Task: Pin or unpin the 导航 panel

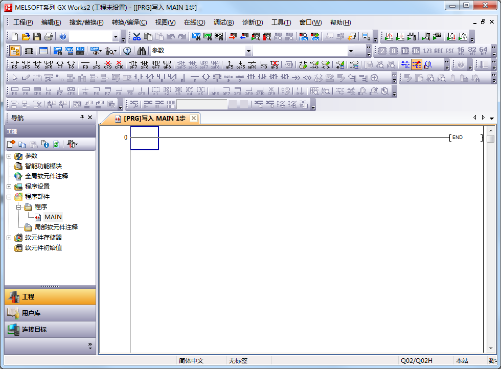Action: (x=82, y=118)
